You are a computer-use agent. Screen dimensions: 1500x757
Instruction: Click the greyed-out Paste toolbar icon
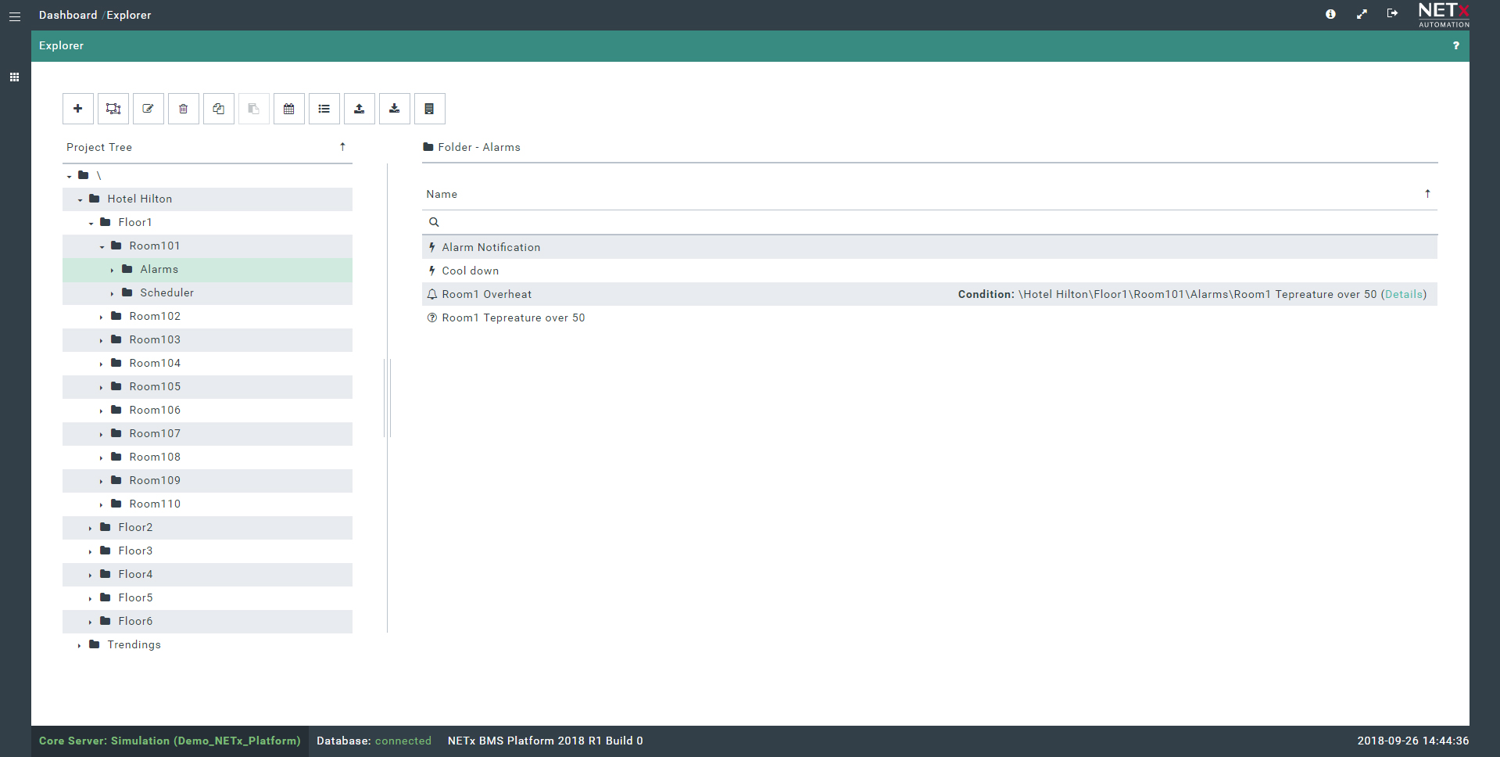pos(254,109)
